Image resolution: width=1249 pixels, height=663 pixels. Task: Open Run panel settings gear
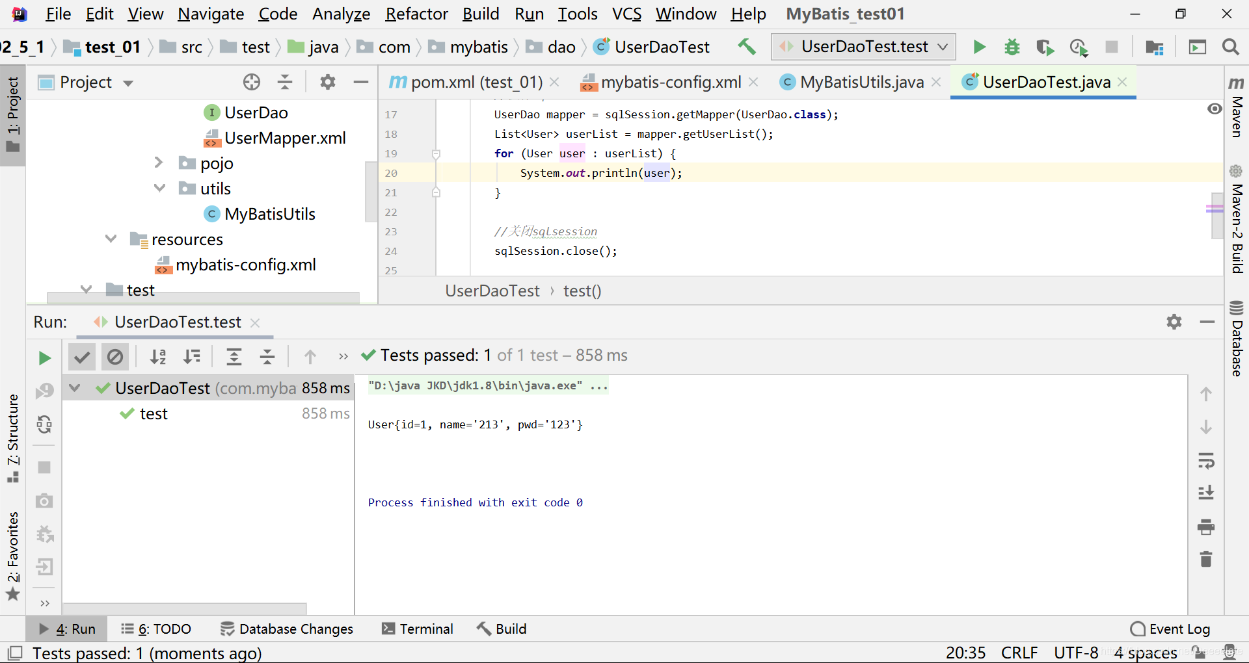[1174, 322]
